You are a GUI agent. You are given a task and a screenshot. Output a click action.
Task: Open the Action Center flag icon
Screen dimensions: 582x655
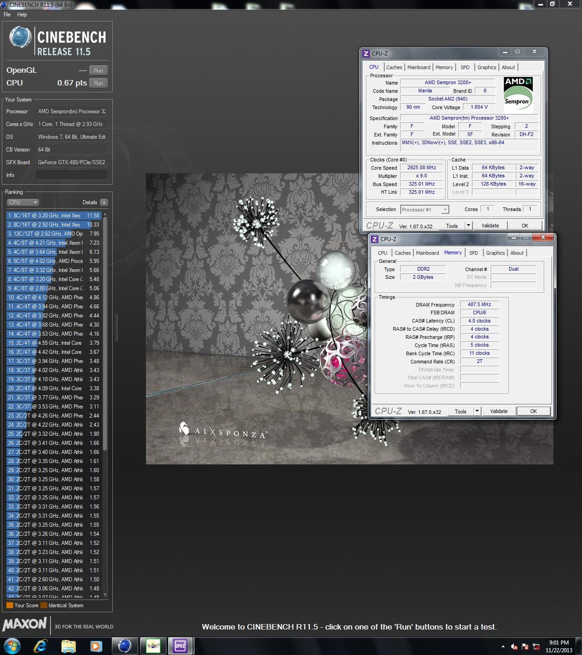[525, 646]
